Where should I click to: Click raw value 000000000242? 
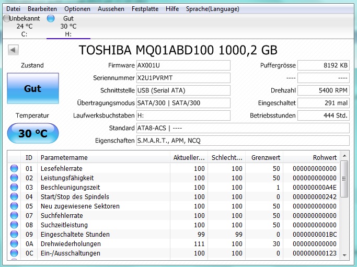[315, 196]
